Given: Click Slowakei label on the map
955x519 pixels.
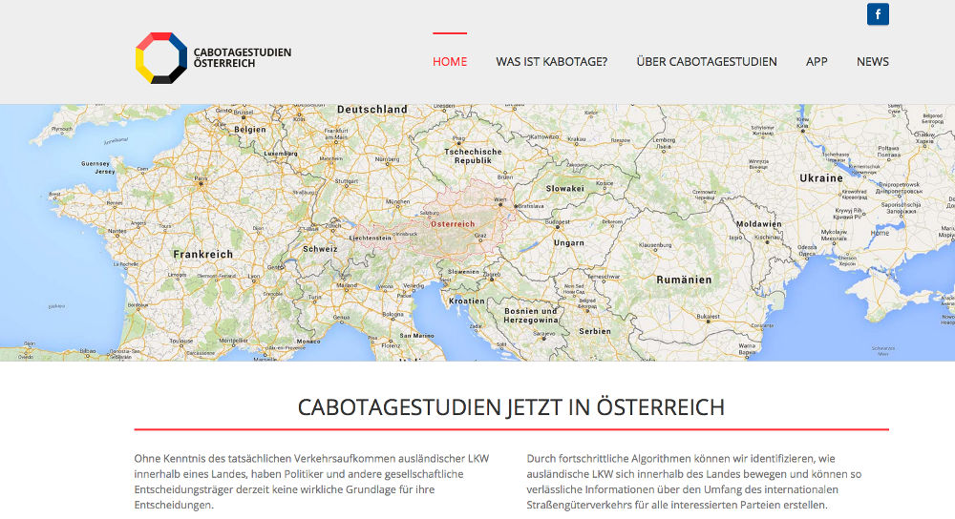Looking at the screenshot, I should pyautogui.click(x=564, y=189).
